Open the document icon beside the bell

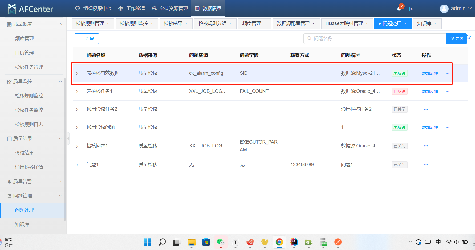pos(411,9)
